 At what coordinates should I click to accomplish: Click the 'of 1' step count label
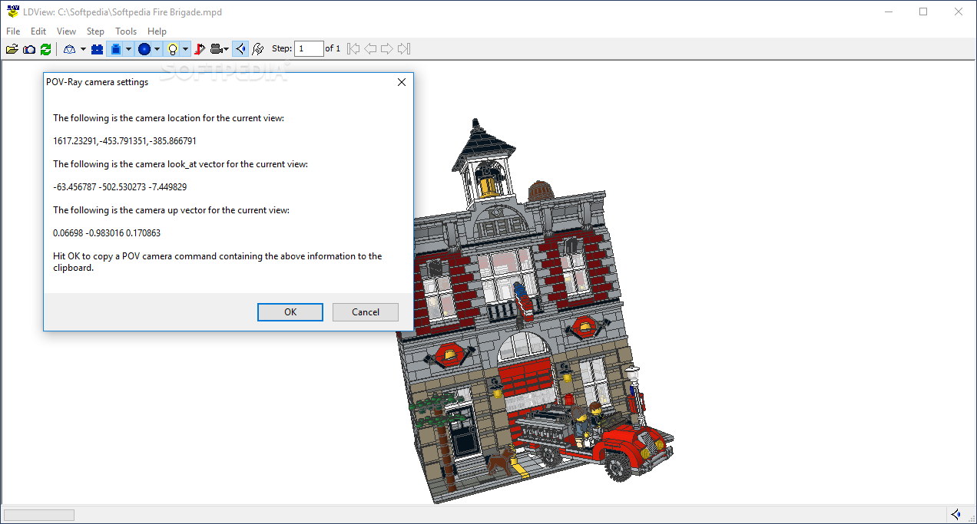click(x=333, y=48)
